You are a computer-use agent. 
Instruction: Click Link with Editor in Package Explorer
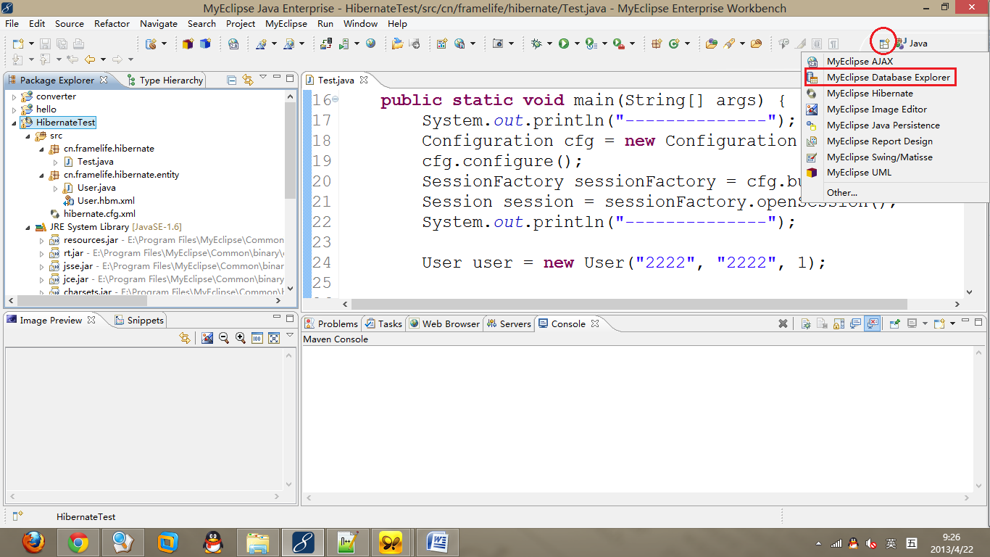tap(248, 79)
